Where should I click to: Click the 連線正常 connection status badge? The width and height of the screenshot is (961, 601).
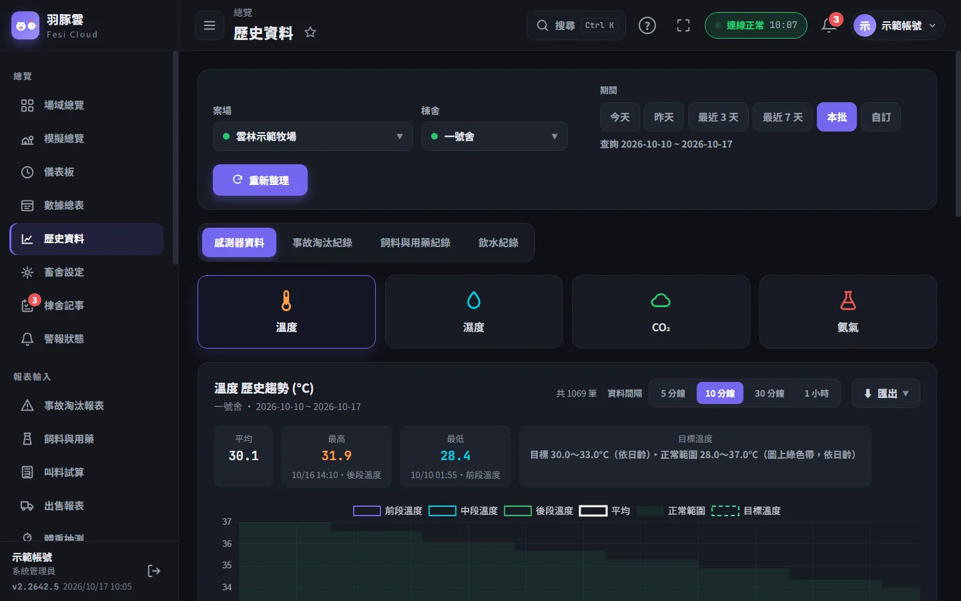(756, 25)
